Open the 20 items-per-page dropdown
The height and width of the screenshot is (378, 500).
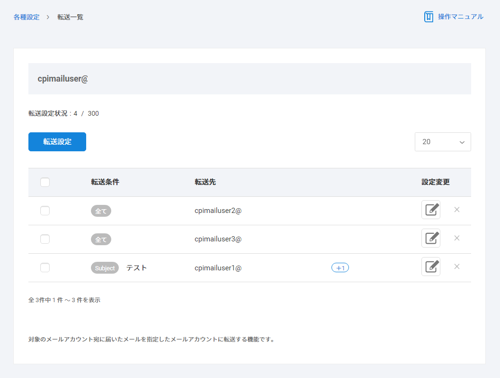pyautogui.click(x=443, y=142)
